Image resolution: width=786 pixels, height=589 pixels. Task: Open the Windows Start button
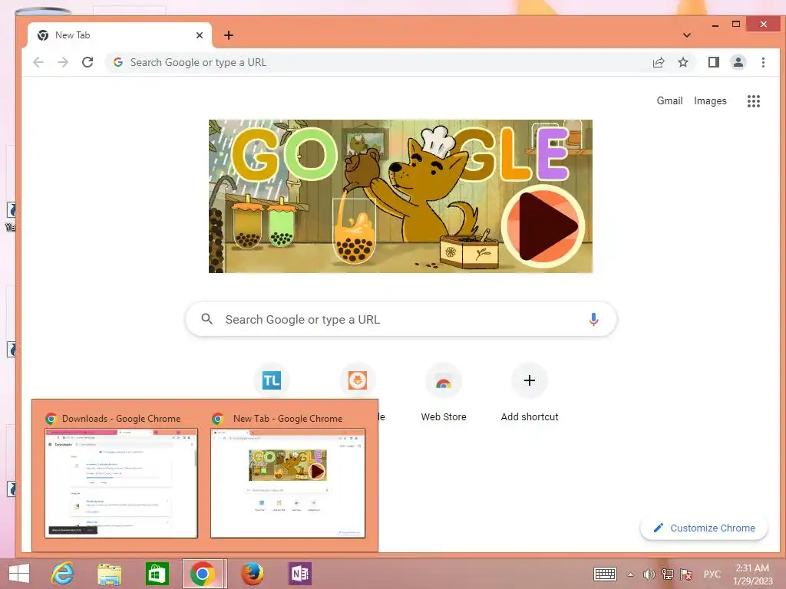click(19, 574)
